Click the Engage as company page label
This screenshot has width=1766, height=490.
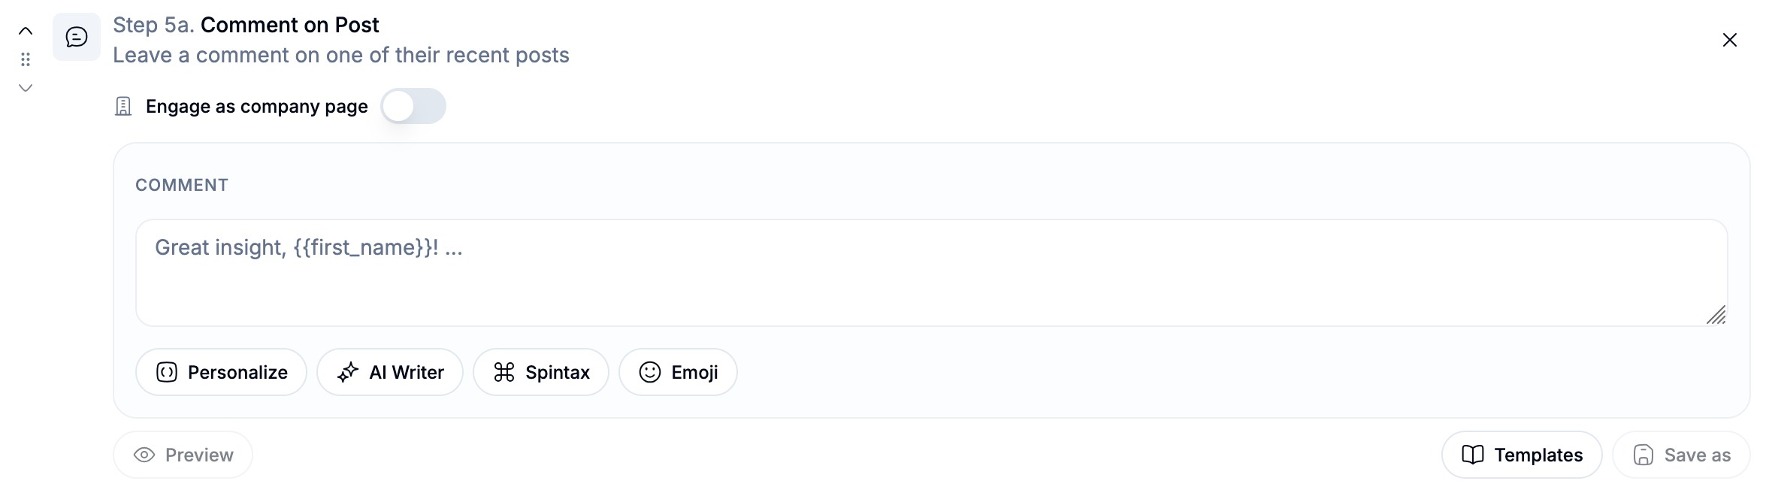point(257,107)
